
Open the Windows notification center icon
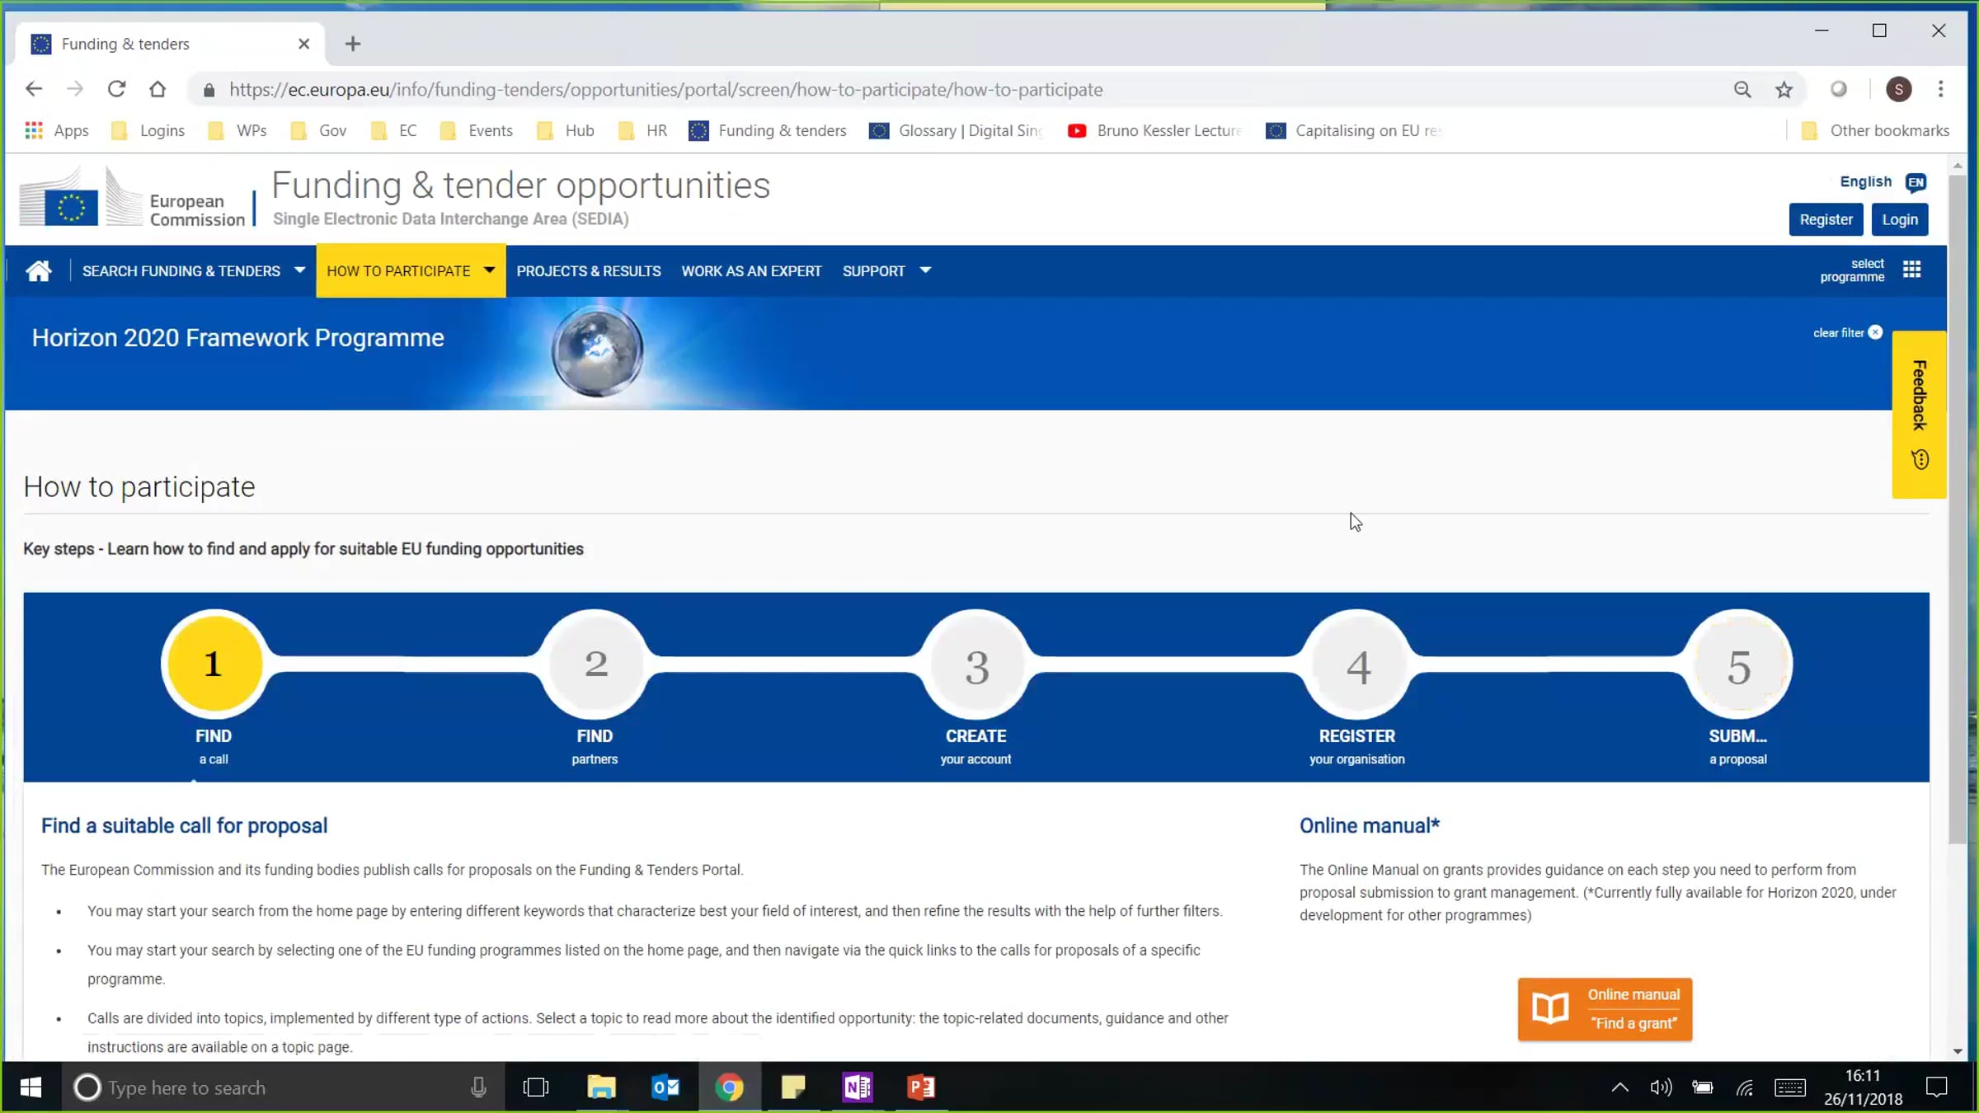click(1936, 1087)
